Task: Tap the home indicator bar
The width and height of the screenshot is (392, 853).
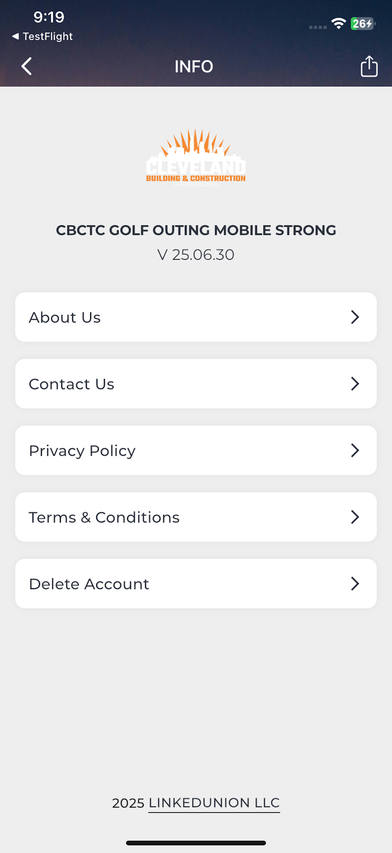Action: 196,843
